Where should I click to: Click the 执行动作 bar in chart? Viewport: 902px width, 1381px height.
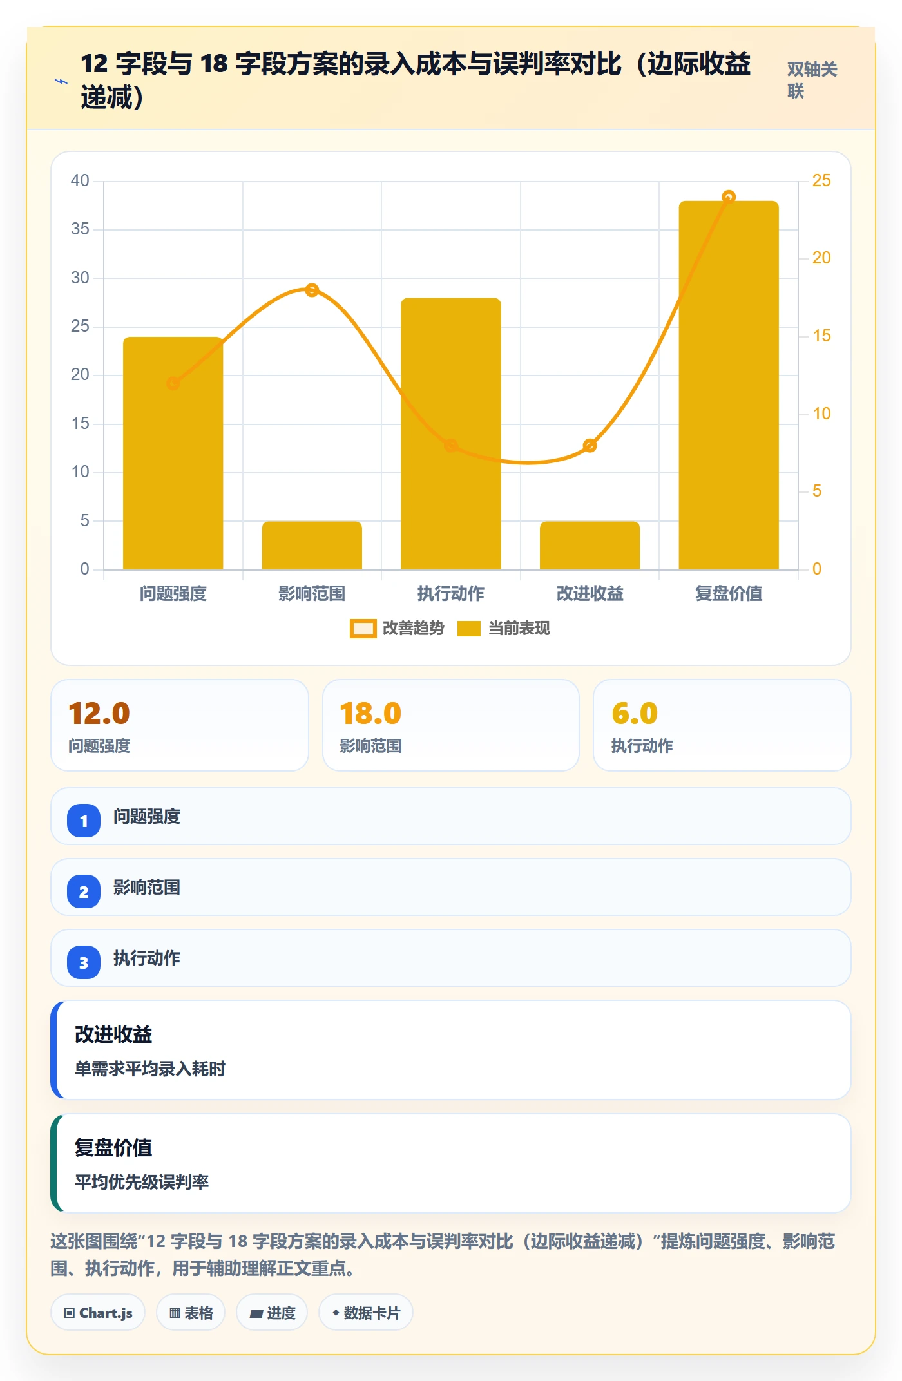point(451,433)
